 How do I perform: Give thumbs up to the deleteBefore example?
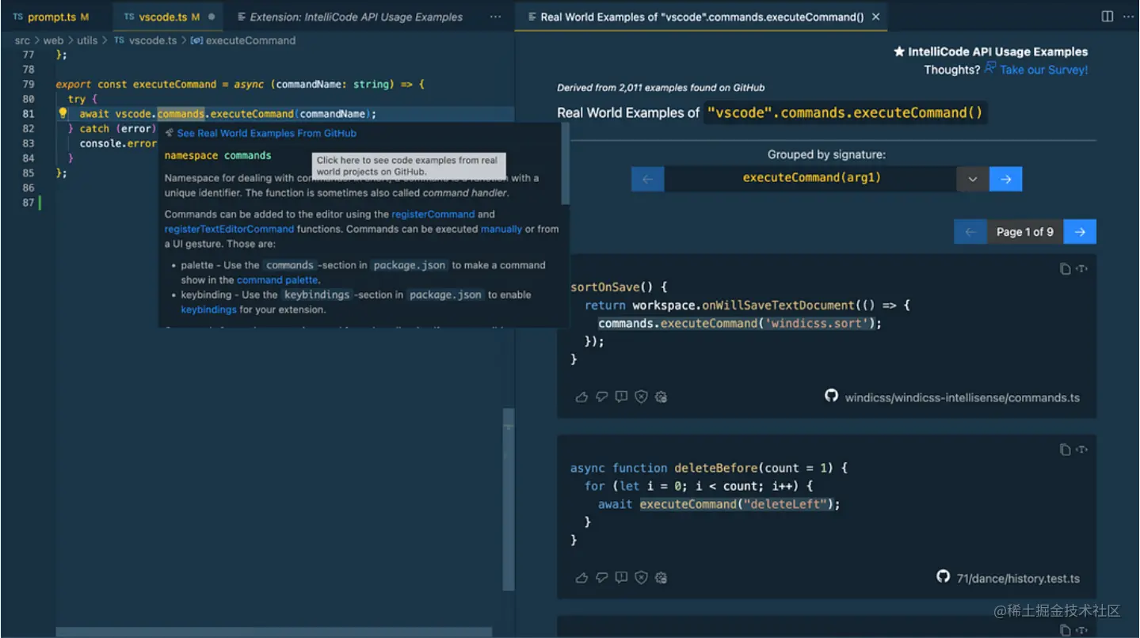581,578
